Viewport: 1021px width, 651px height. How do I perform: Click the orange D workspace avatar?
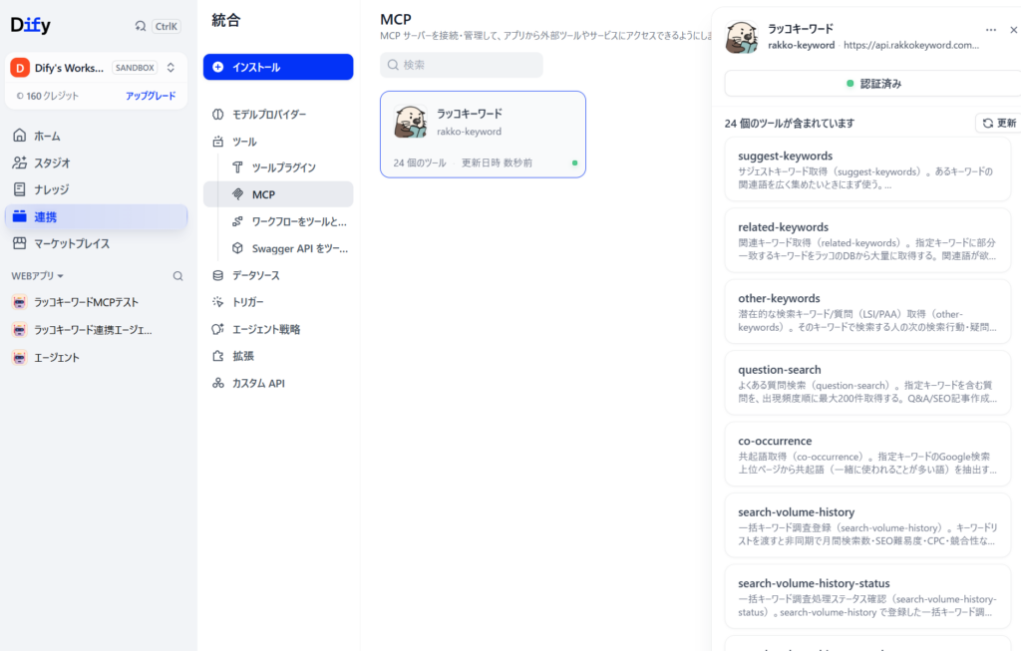20,68
